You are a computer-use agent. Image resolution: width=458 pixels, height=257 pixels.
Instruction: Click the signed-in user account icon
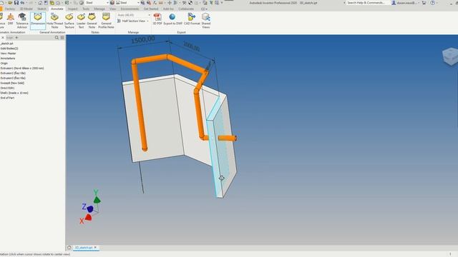(x=394, y=3)
